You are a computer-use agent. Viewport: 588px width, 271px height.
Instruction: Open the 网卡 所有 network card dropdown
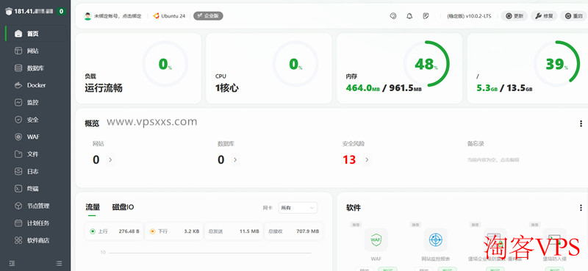(x=298, y=208)
